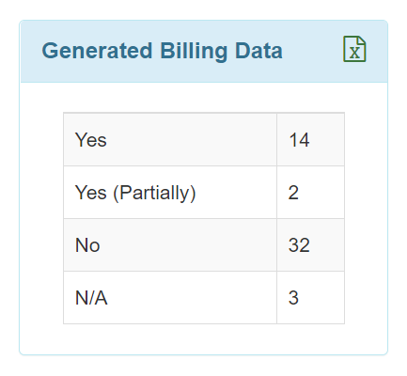Select the No label in third row

[87, 245]
